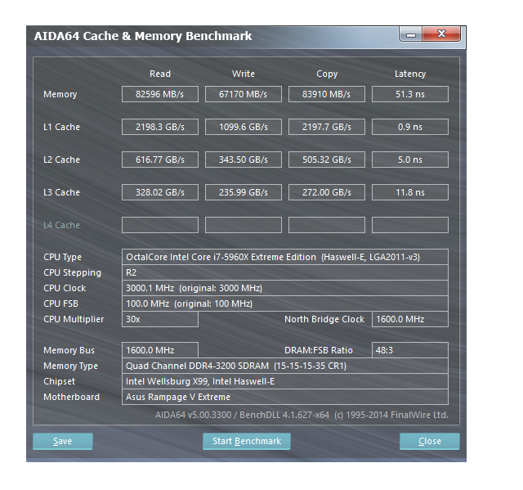
Task: Click the window title AIDA64 Cache & Memory Benchmark
Action: [x=143, y=36]
